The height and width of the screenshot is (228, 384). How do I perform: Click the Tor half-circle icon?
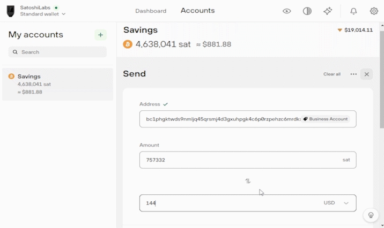307,11
